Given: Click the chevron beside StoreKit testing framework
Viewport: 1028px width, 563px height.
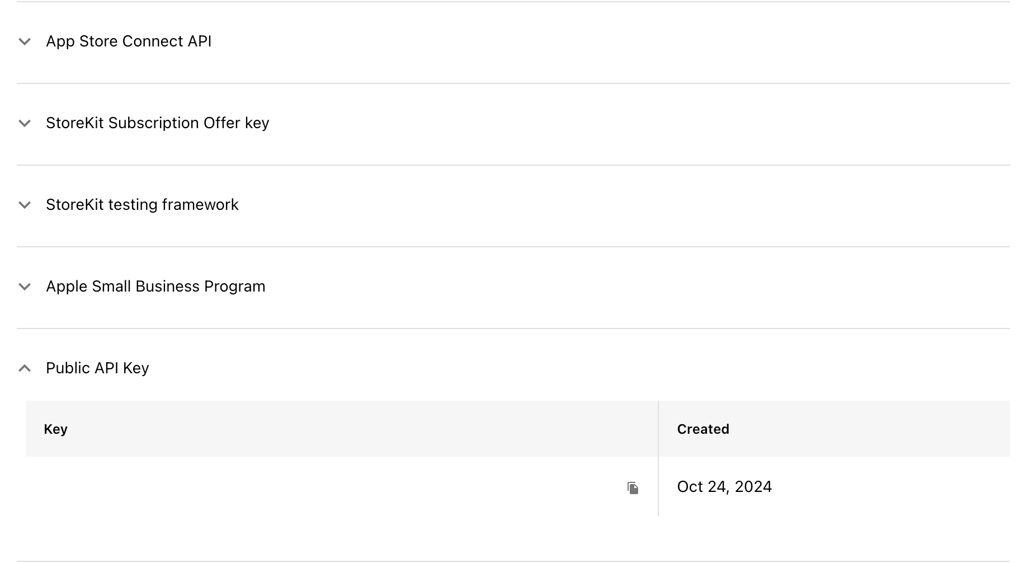Looking at the screenshot, I should point(25,205).
